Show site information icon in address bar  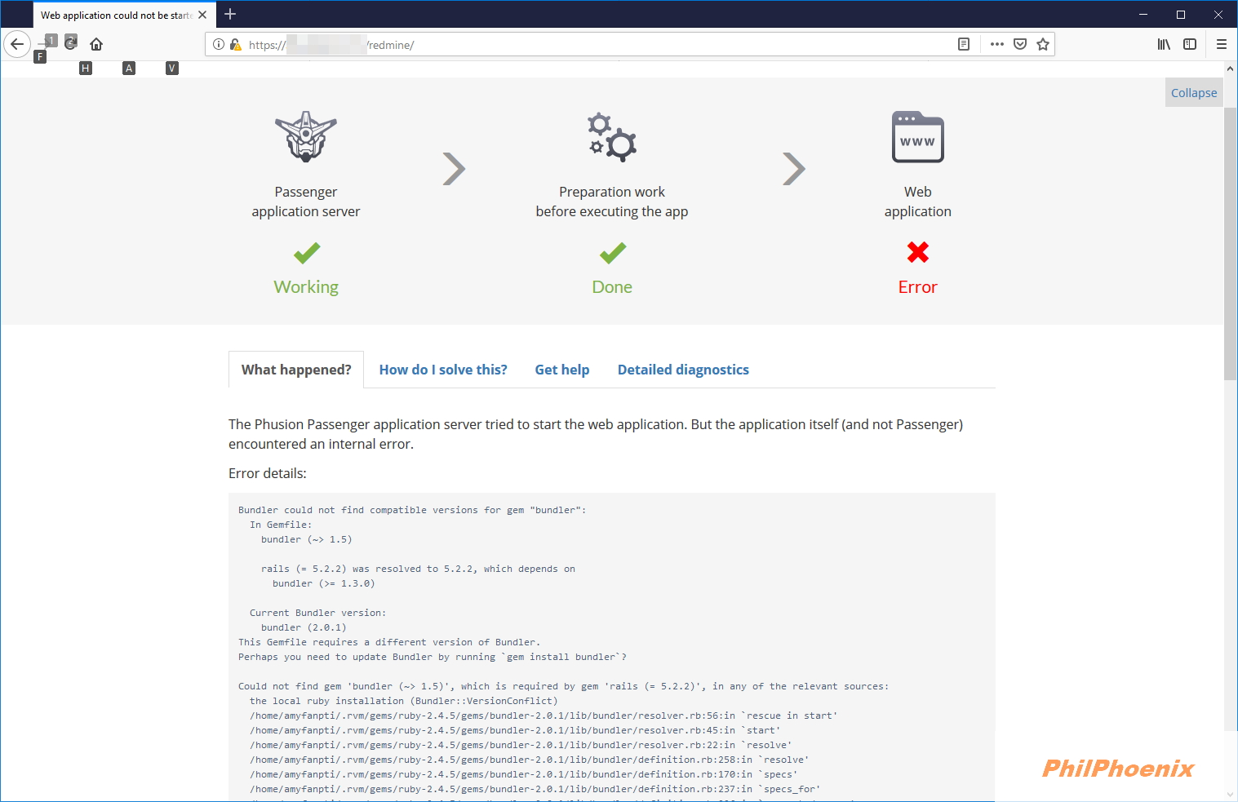coord(219,44)
